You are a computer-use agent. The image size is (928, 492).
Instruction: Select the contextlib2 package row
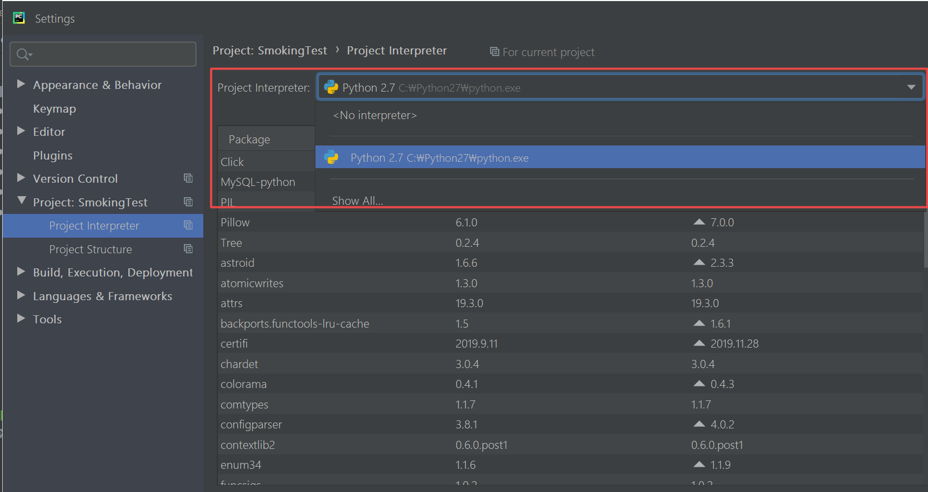(570, 445)
